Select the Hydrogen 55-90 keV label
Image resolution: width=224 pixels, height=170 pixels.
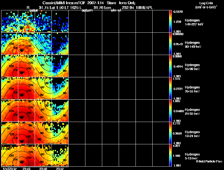click(x=192, y=67)
